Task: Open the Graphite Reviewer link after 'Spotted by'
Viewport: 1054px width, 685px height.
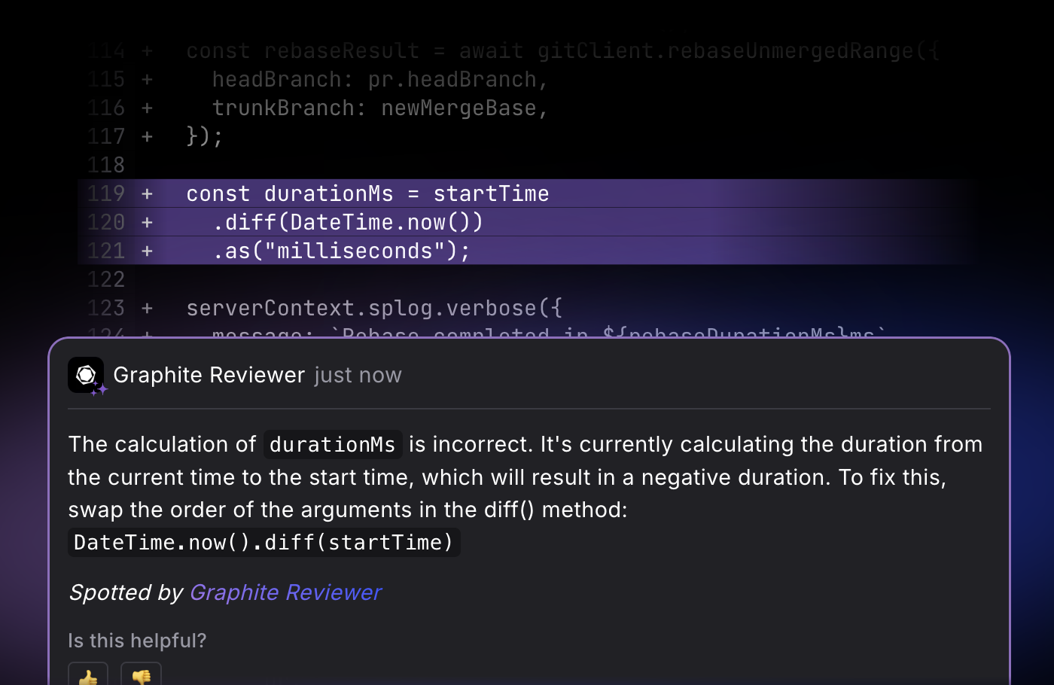Action: (x=285, y=592)
